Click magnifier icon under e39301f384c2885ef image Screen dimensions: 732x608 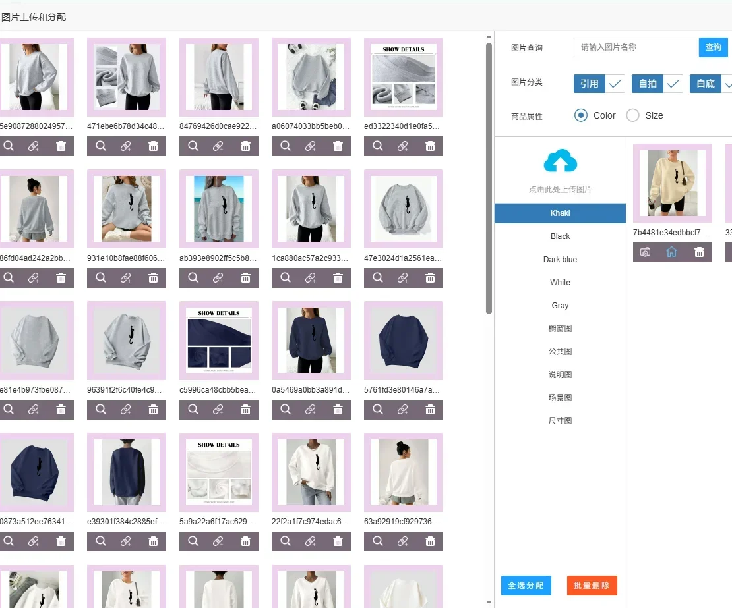click(101, 541)
